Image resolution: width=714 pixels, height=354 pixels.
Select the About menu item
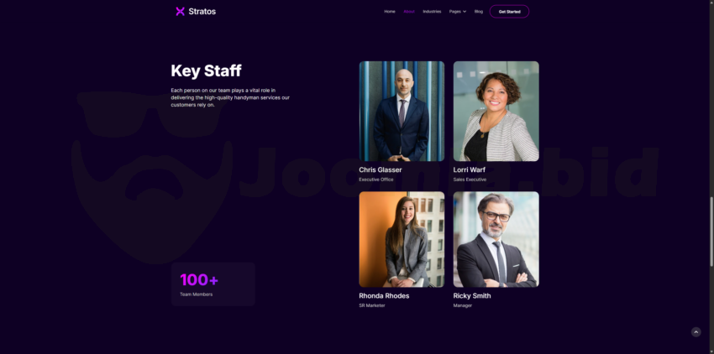click(409, 12)
